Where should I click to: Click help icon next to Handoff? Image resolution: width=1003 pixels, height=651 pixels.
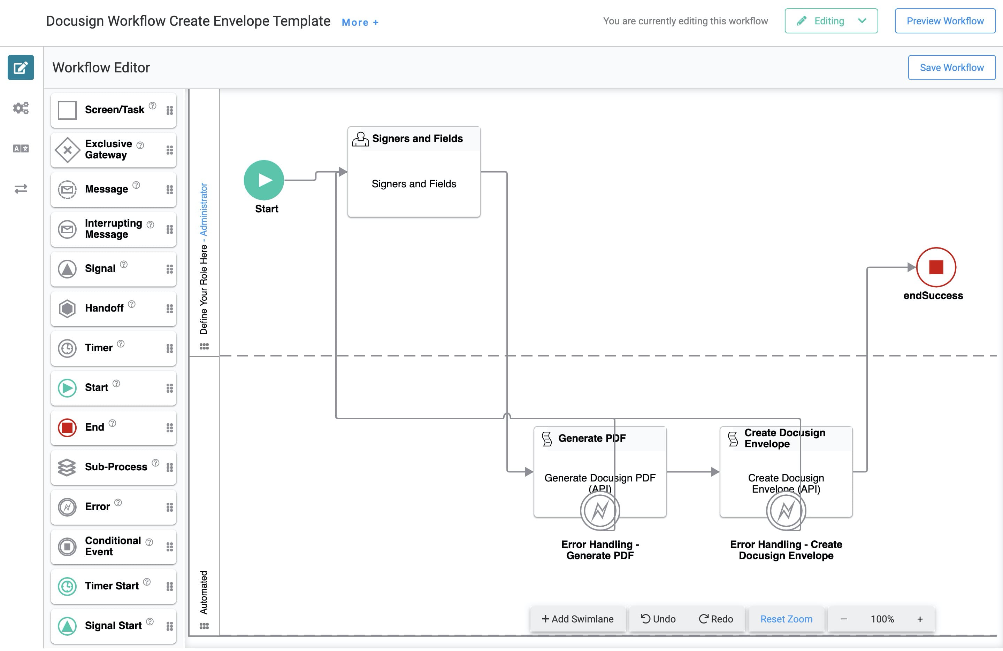coord(131,304)
